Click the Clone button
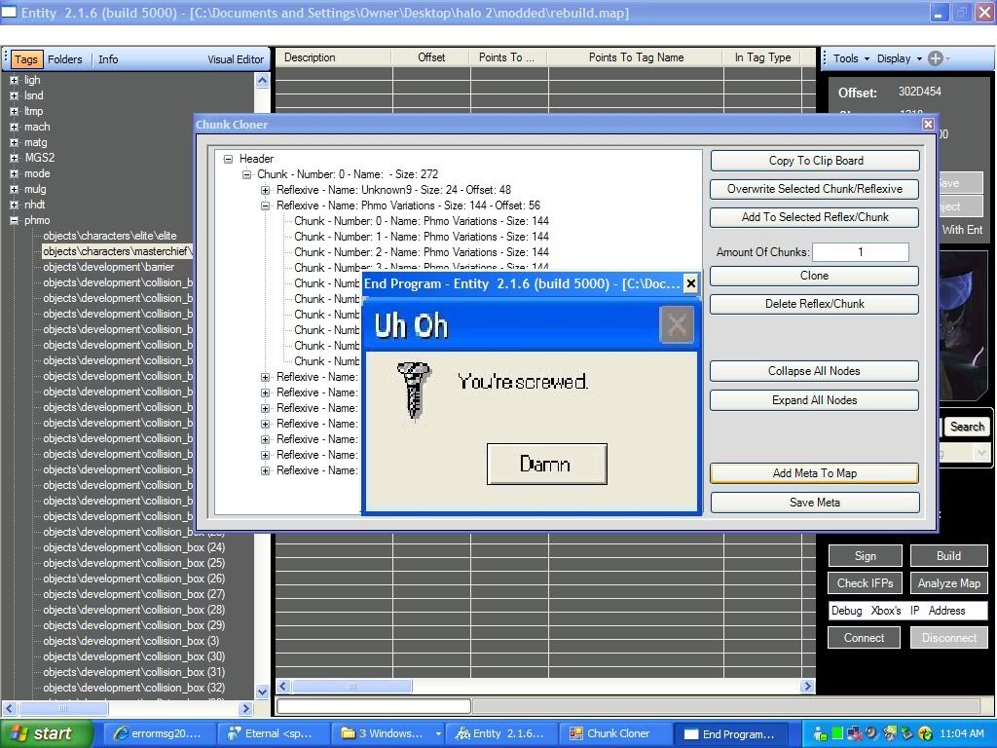 [815, 276]
